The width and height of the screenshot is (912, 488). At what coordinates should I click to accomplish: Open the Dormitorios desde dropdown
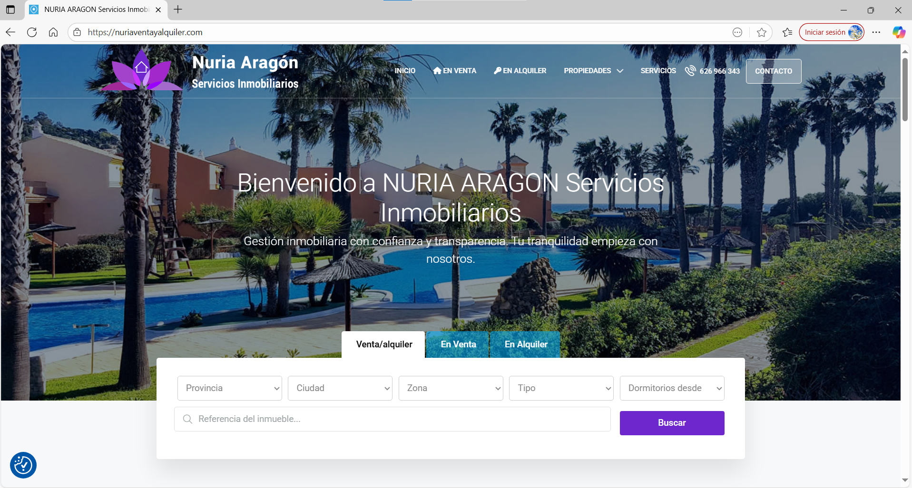672,388
